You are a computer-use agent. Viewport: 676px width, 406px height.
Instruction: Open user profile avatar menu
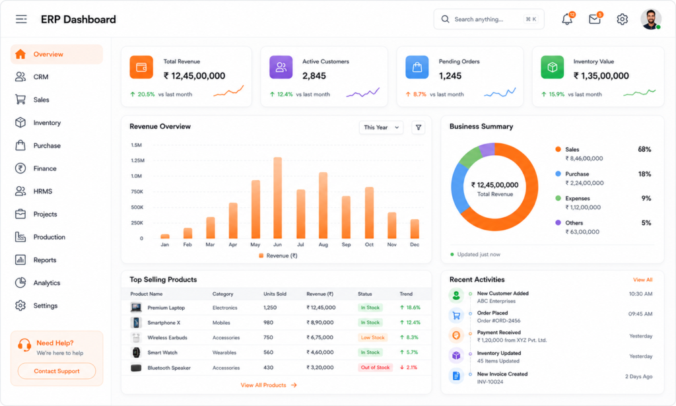(x=650, y=19)
